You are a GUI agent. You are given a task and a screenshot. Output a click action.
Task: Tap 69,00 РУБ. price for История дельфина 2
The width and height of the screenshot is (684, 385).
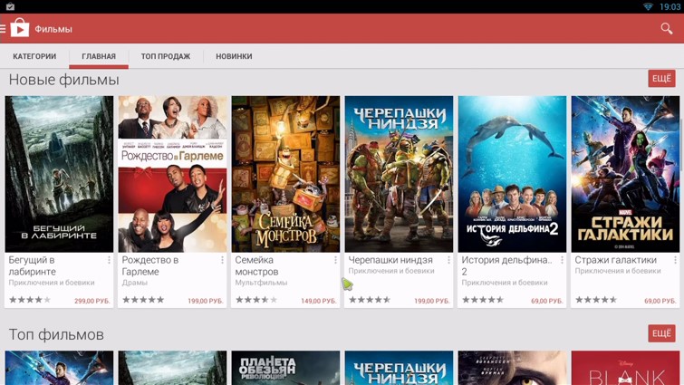(547, 301)
